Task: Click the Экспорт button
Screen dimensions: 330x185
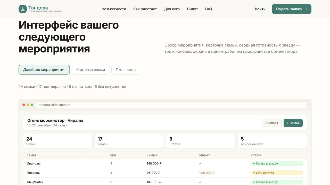Action: pos(272,123)
